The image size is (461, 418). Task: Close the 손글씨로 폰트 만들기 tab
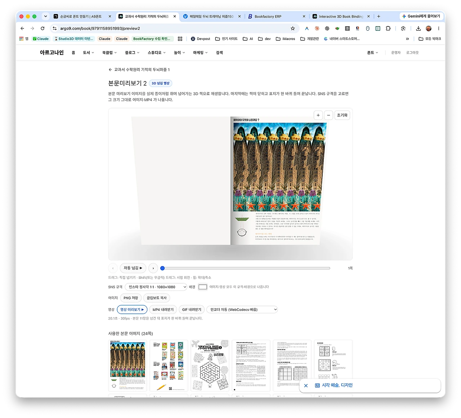tap(110, 16)
